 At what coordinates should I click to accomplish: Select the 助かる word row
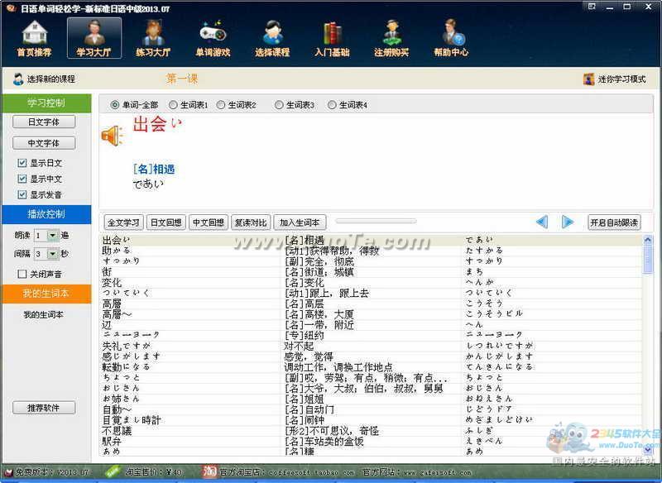click(372, 251)
